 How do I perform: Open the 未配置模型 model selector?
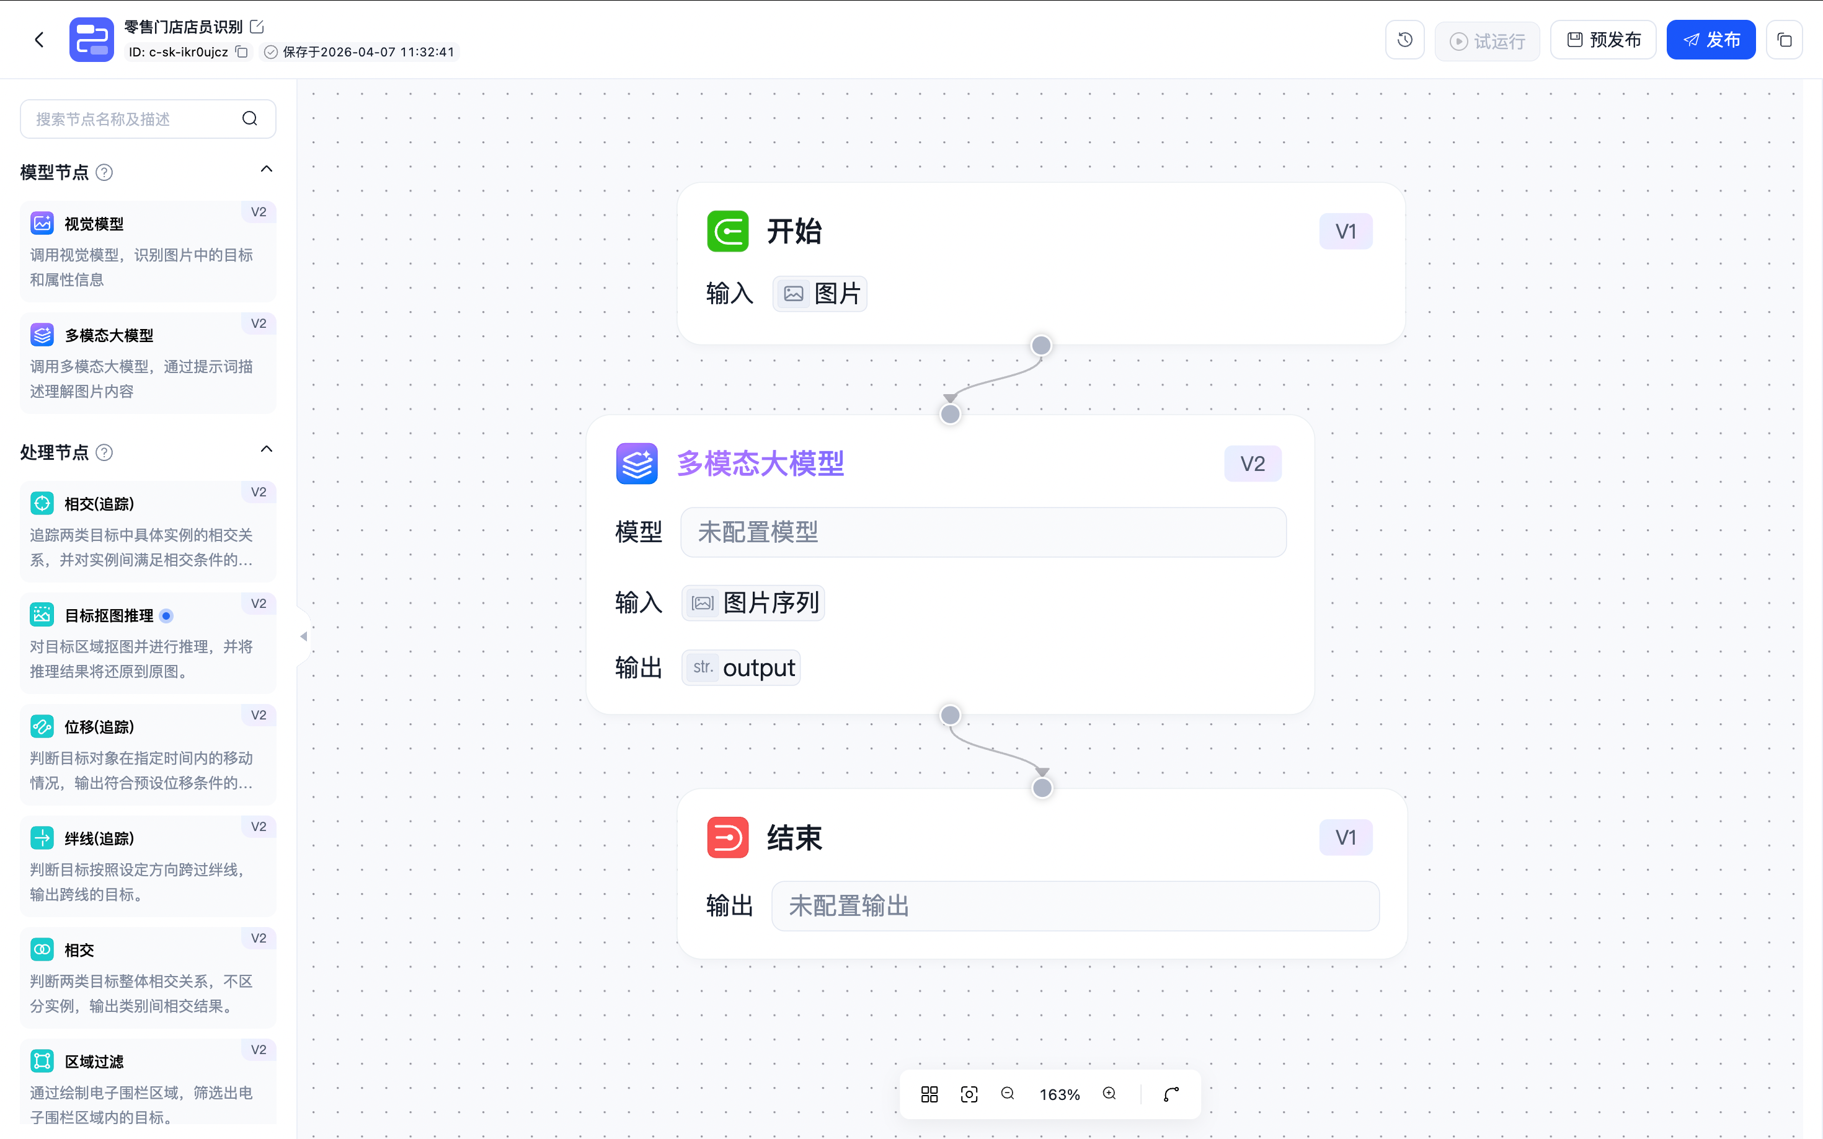(983, 532)
